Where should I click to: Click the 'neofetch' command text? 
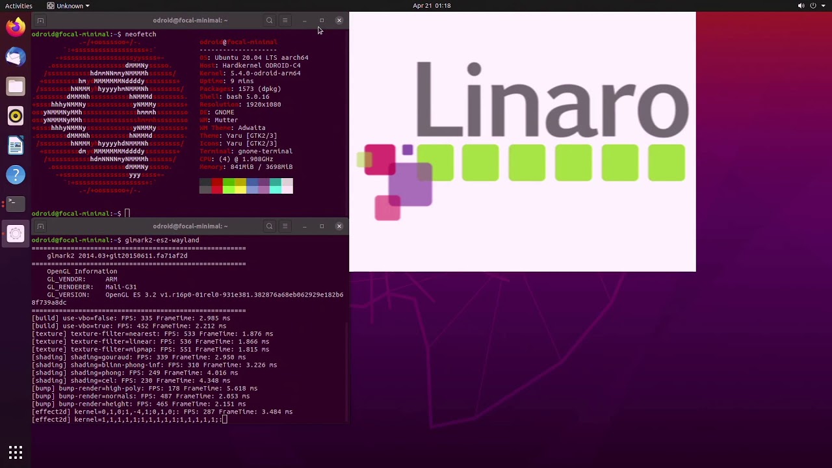tap(140, 34)
